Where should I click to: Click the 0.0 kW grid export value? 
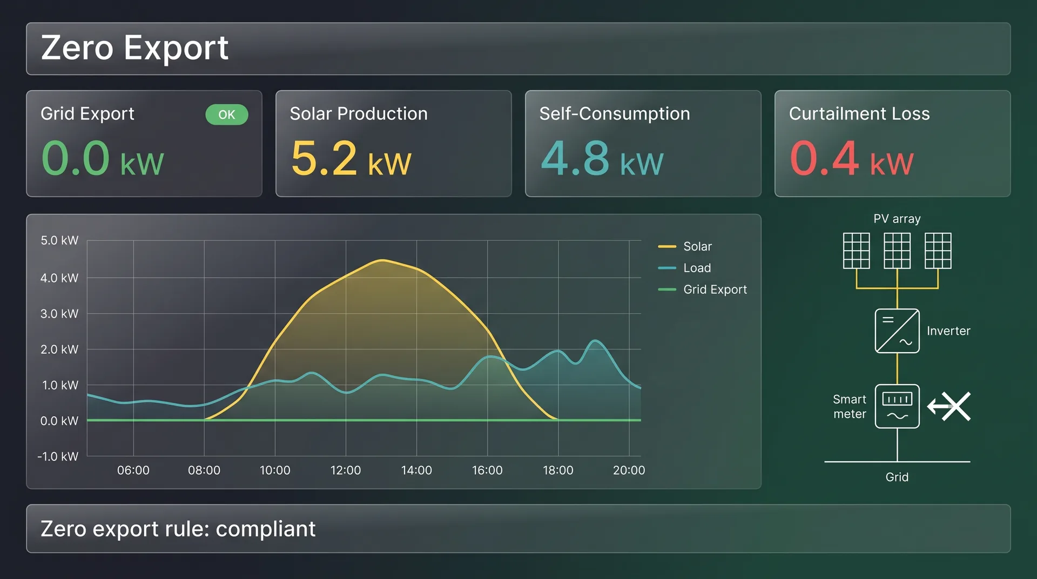tap(103, 158)
